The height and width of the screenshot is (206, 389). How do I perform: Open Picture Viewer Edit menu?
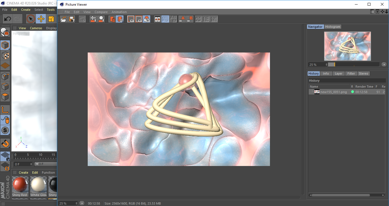click(77, 12)
